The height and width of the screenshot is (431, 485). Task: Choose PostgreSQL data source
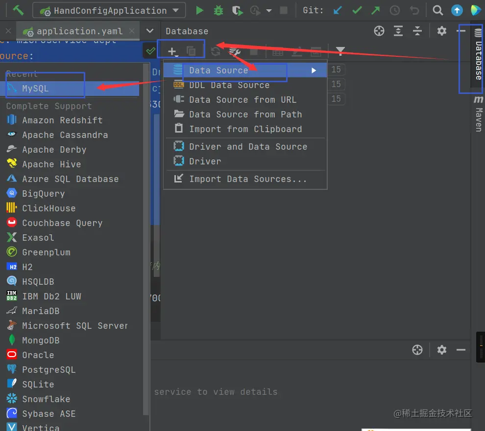[70, 369]
